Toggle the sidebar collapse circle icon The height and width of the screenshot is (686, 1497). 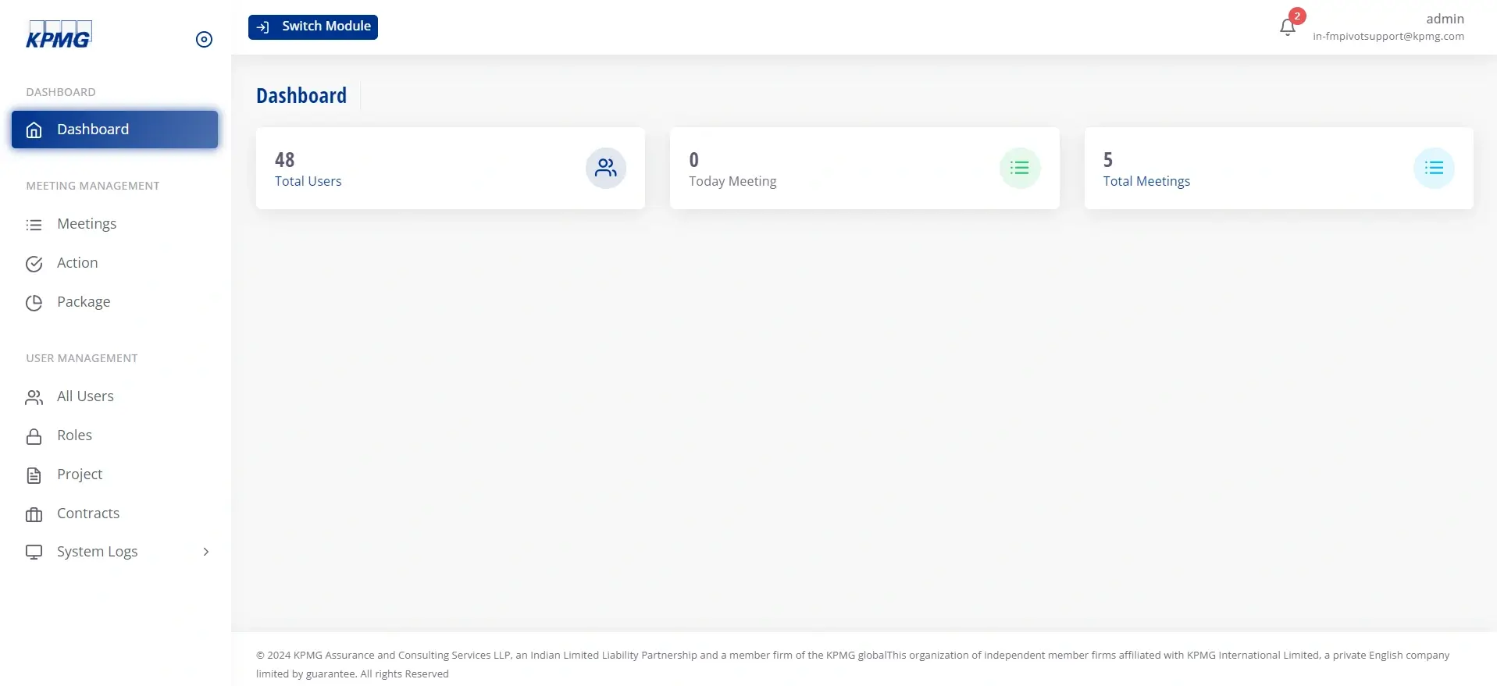(204, 40)
